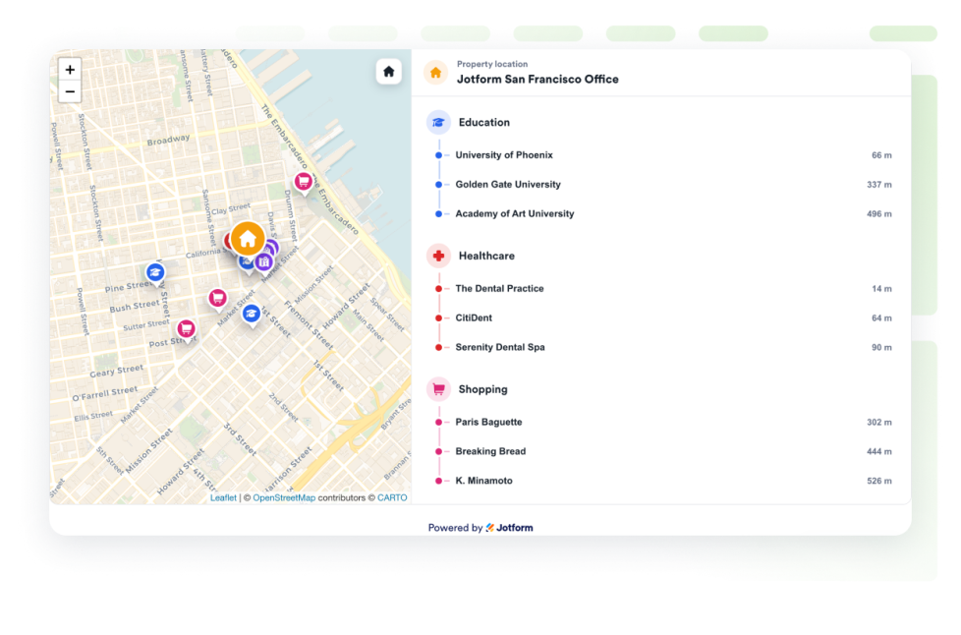Click the Education category heading

(x=484, y=123)
